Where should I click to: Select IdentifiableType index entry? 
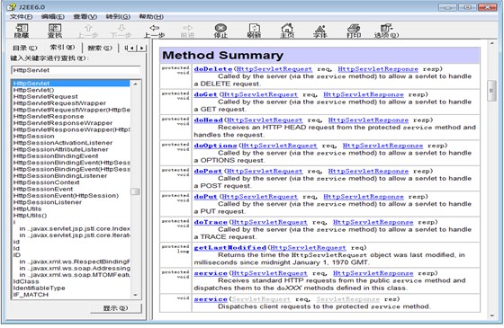pos(39,288)
